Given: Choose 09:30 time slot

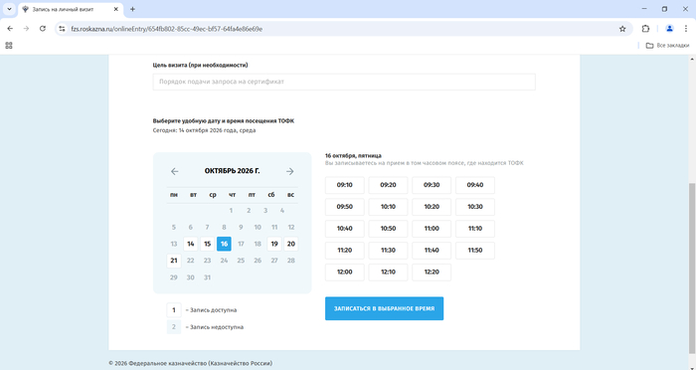Looking at the screenshot, I should 432,185.
